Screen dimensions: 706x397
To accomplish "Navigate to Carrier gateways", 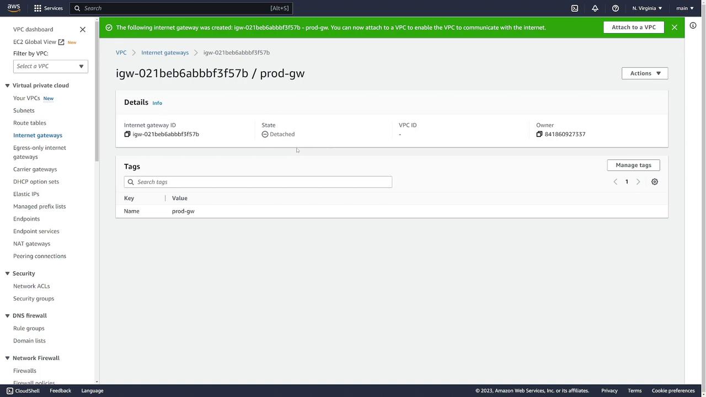I will 35,169.
